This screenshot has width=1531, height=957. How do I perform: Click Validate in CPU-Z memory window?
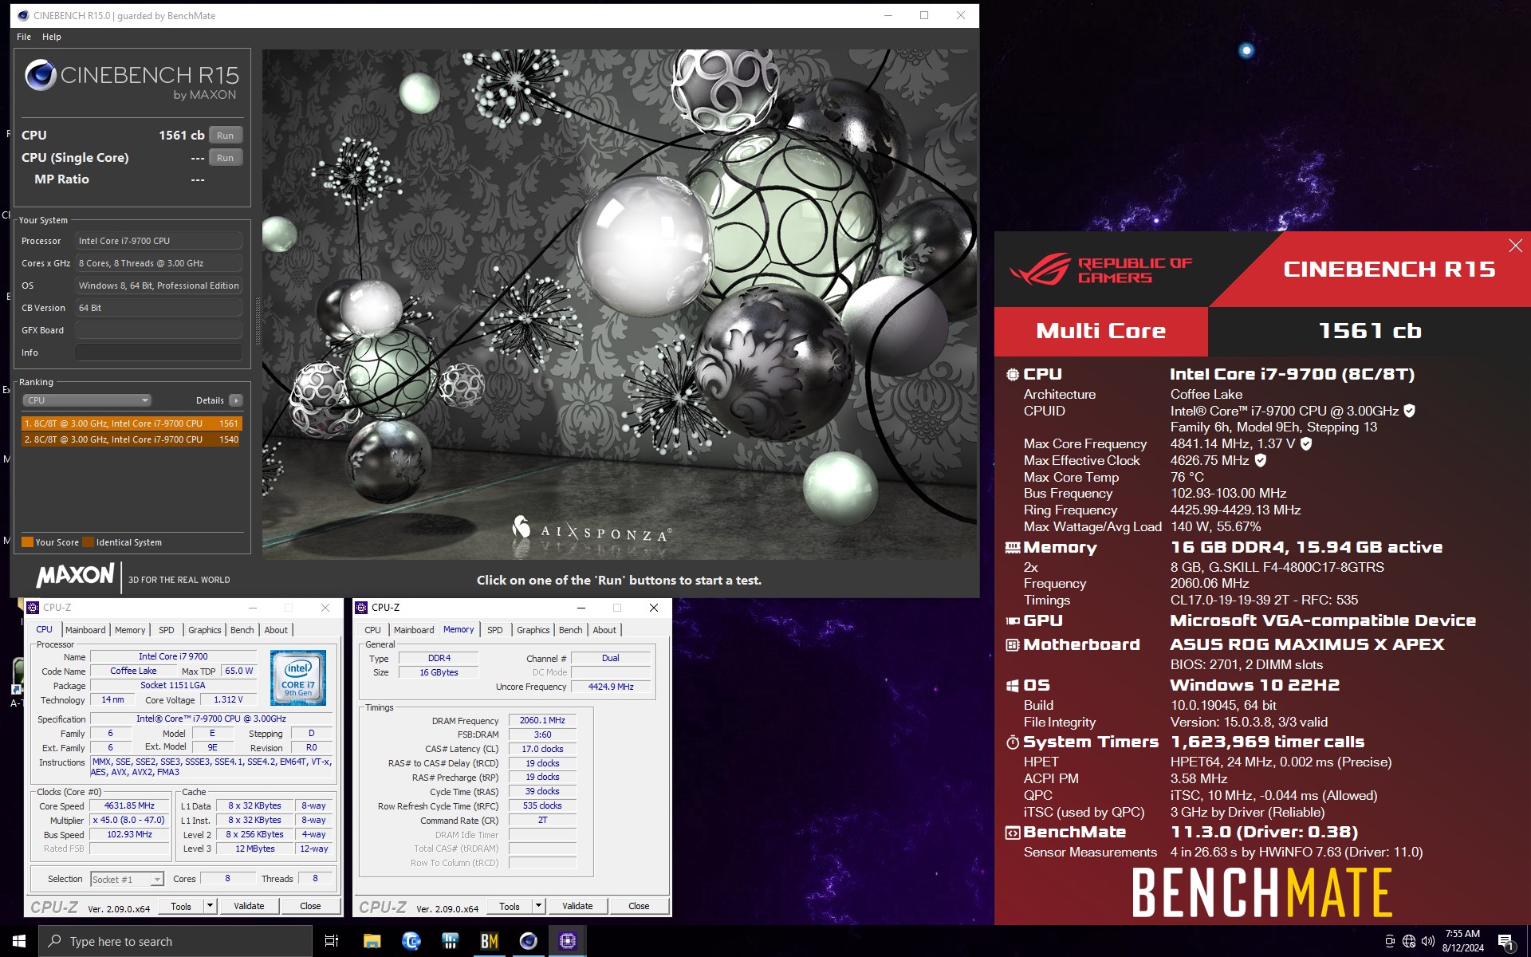click(x=577, y=906)
